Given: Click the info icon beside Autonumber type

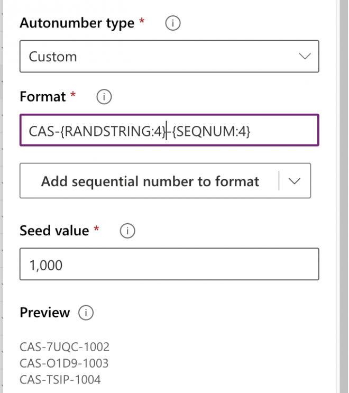Looking at the screenshot, I should coord(173,24).
